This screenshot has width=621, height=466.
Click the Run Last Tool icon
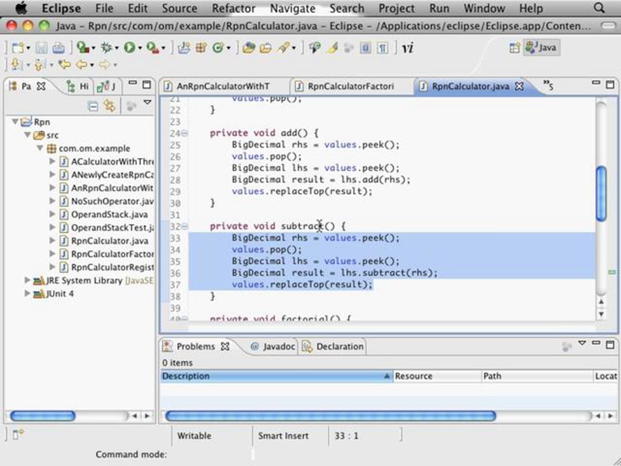[153, 48]
